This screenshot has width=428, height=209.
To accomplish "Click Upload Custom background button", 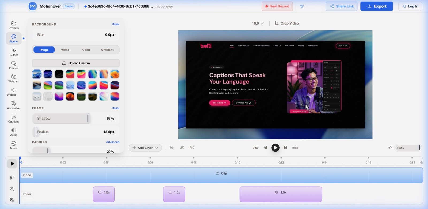I will (x=76, y=63).
